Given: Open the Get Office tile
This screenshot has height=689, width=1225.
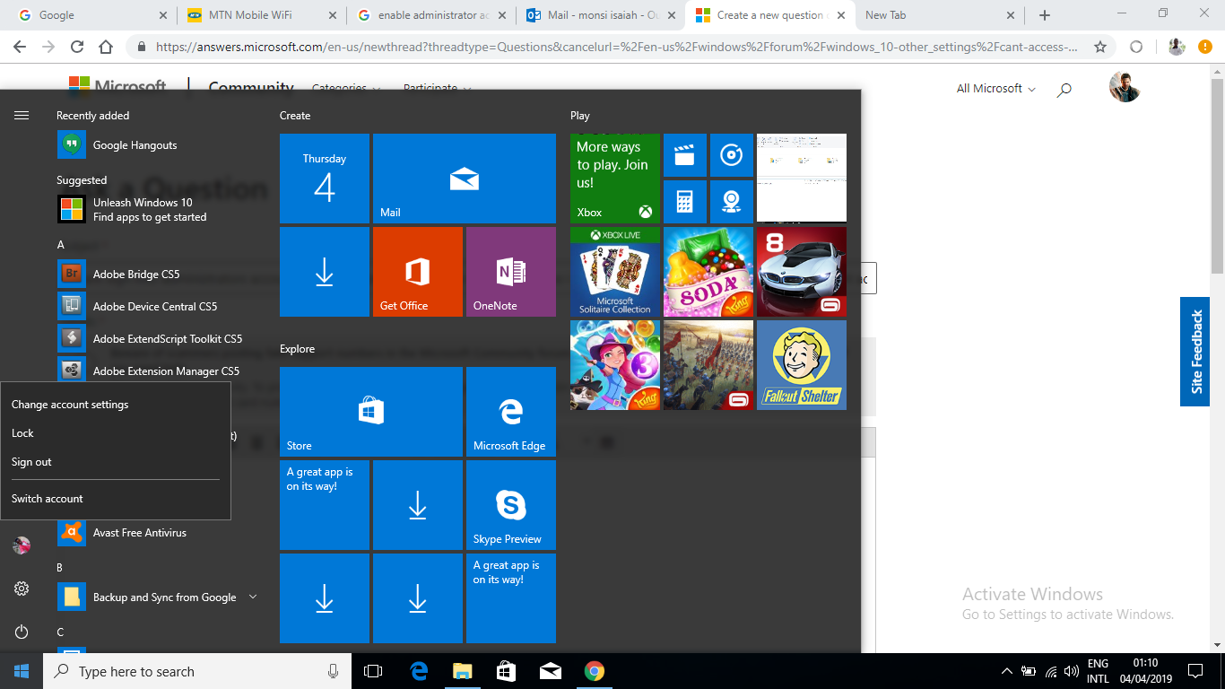Looking at the screenshot, I should coord(417,272).
